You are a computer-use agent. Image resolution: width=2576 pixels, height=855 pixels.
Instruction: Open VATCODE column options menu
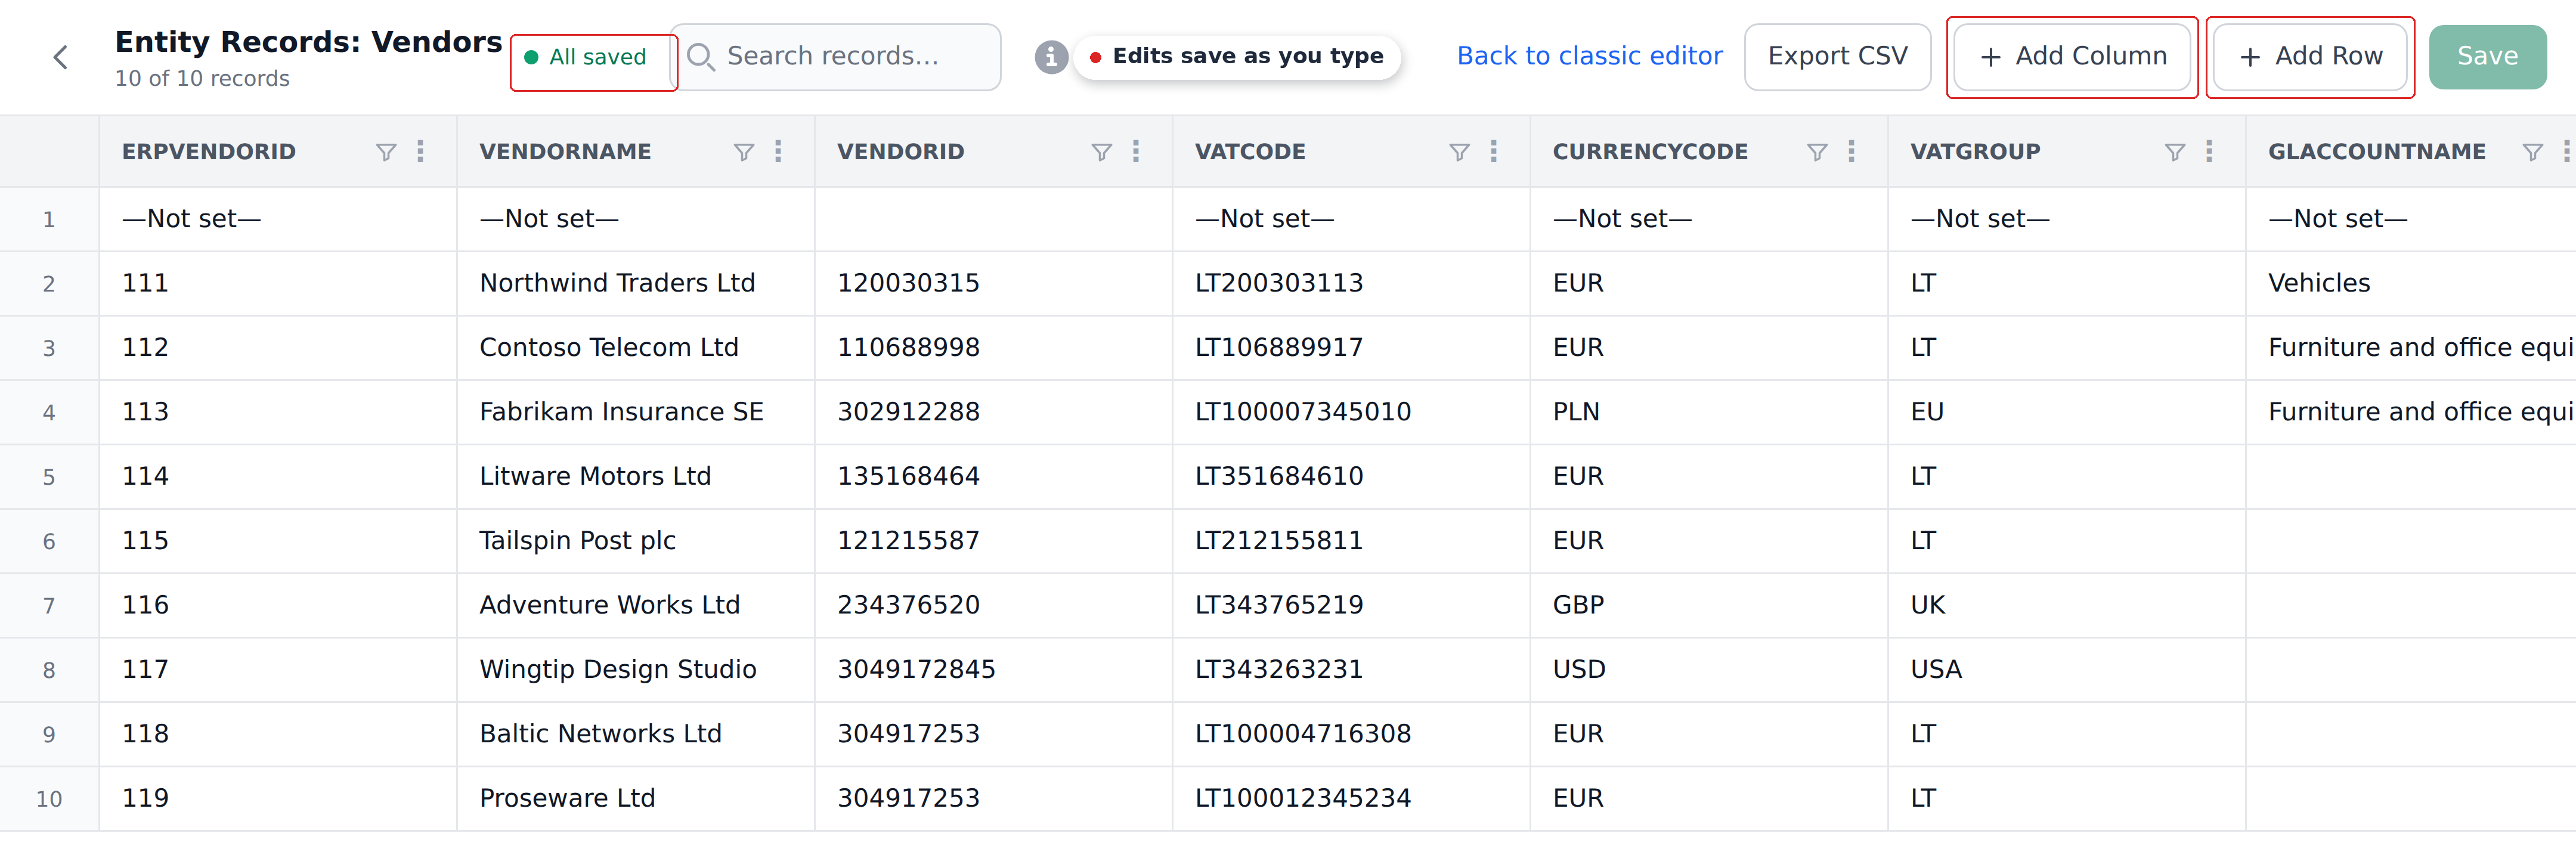click(1494, 152)
